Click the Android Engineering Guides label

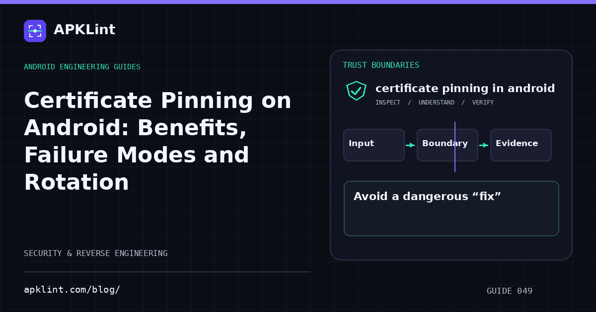(x=82, y=67)
